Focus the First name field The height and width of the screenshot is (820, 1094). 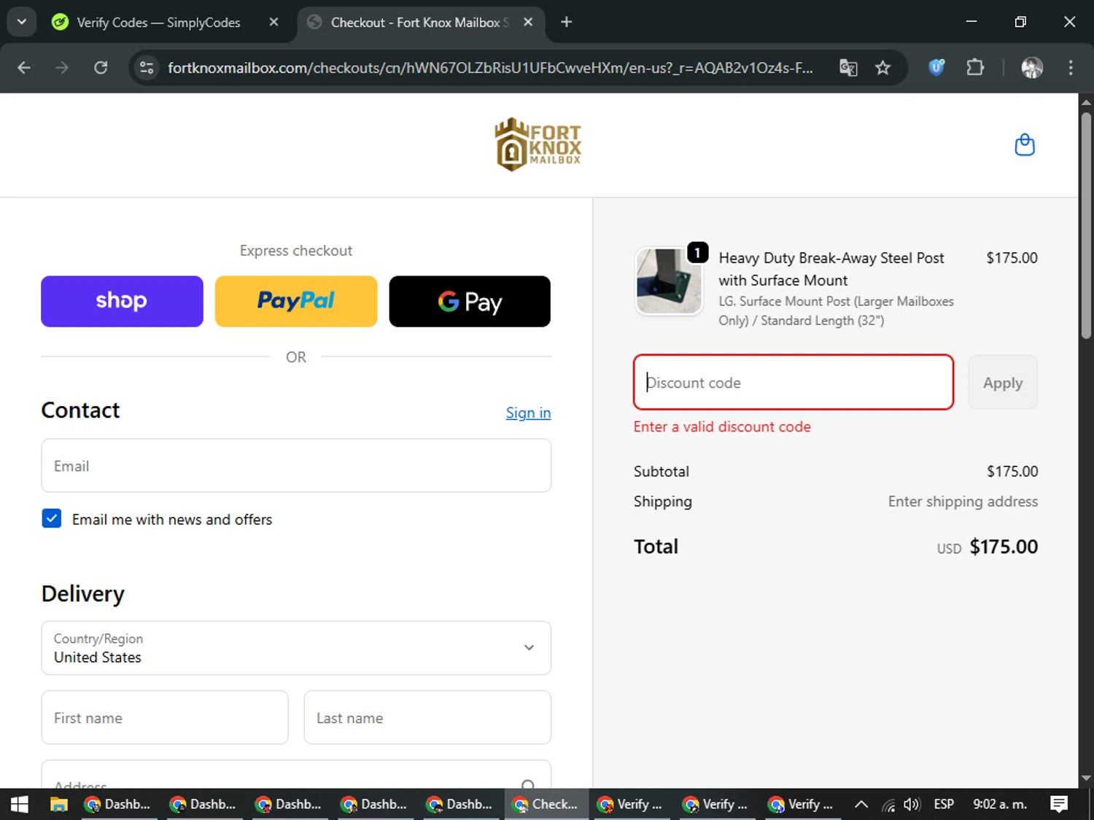[165, 718]
